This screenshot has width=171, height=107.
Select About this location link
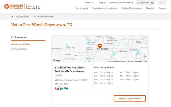21,44
